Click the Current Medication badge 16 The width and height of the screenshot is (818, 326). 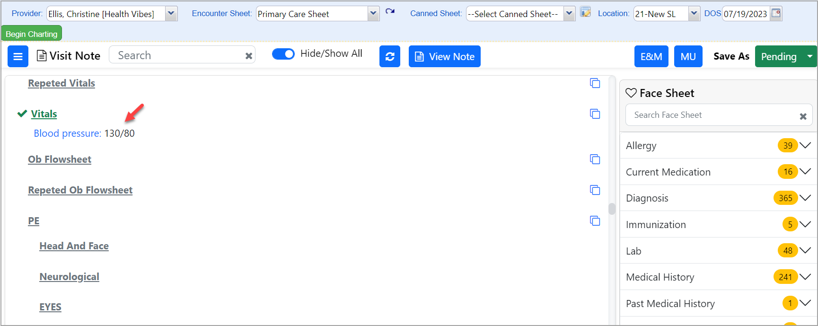click(x=788, y=172)
